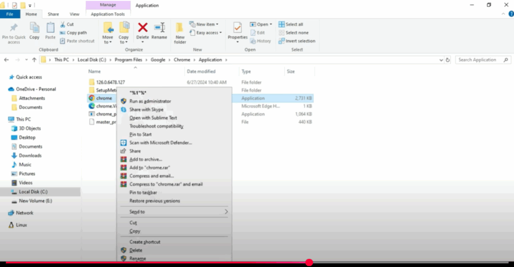Viewport: 514px width, 267px height.
Task: Select Desktop in the navigation pane
Action: pyautogui.click(x=24, y=137)
